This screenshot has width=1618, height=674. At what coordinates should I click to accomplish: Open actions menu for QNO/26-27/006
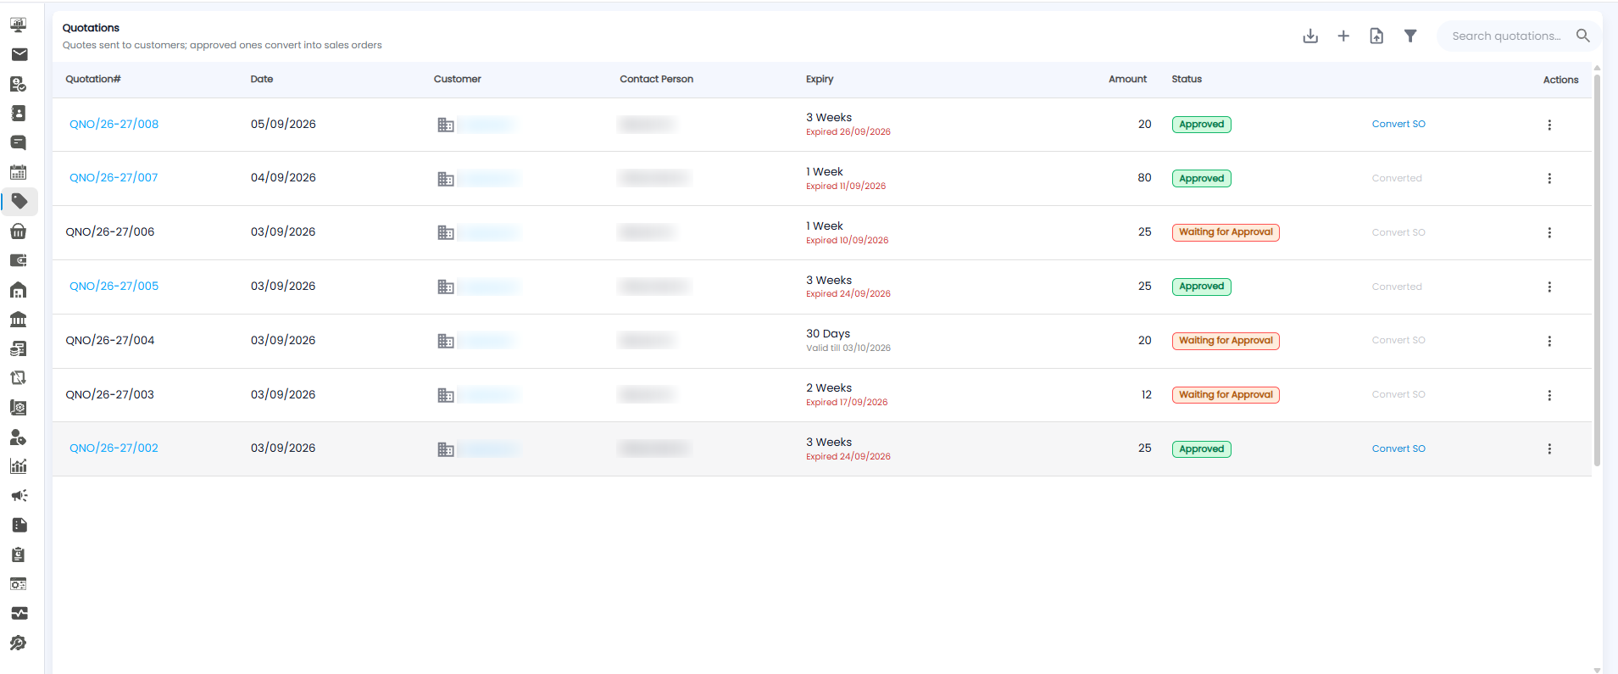click(x=1549, y=233)
